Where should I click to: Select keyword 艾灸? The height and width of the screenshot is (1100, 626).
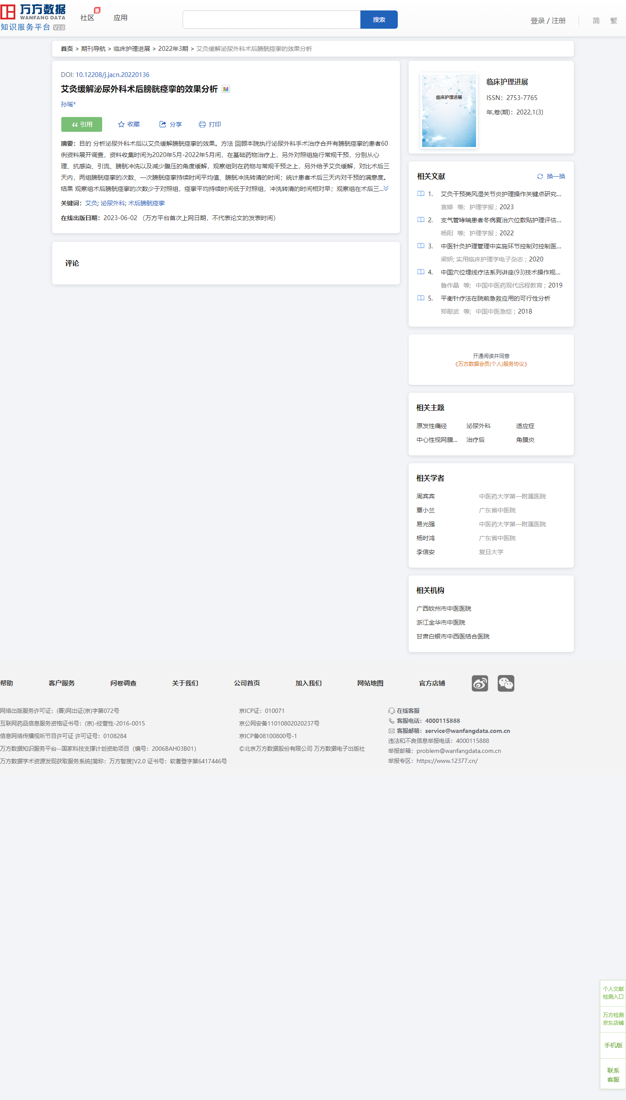tap(91, 203)
